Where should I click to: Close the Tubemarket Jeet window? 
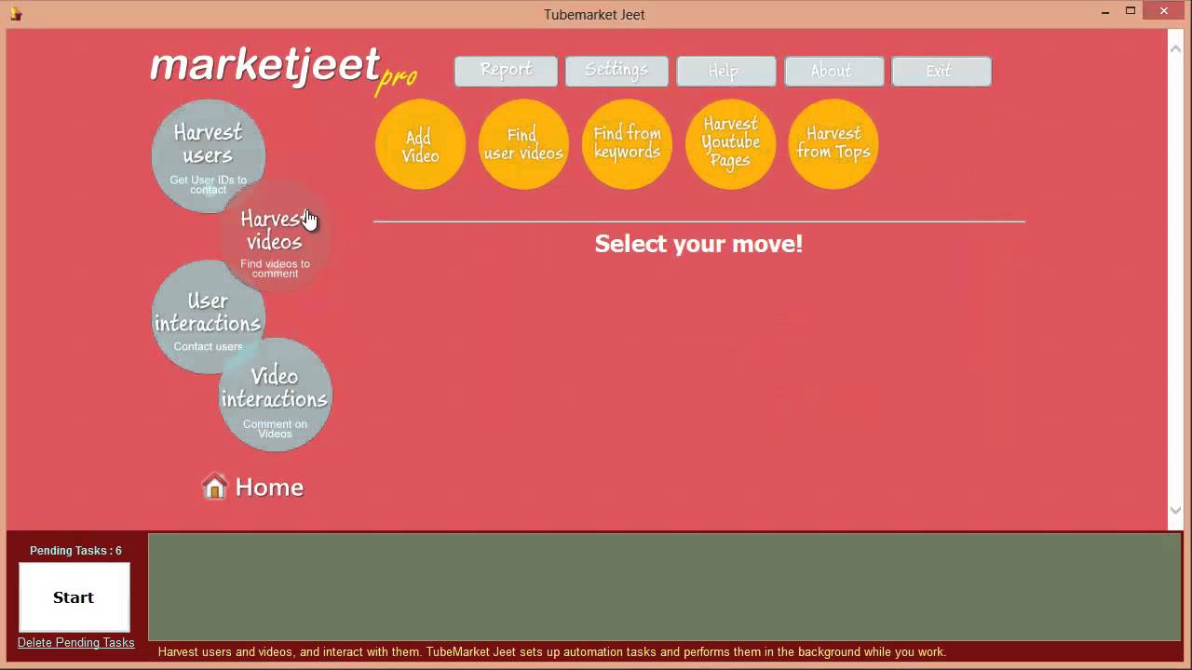click(1165, 11)
